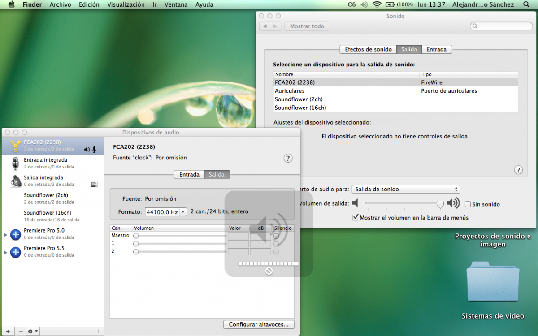Click the Mostrar todo button
The height and width of the screenshot is (336, 538).
[307, 26]
